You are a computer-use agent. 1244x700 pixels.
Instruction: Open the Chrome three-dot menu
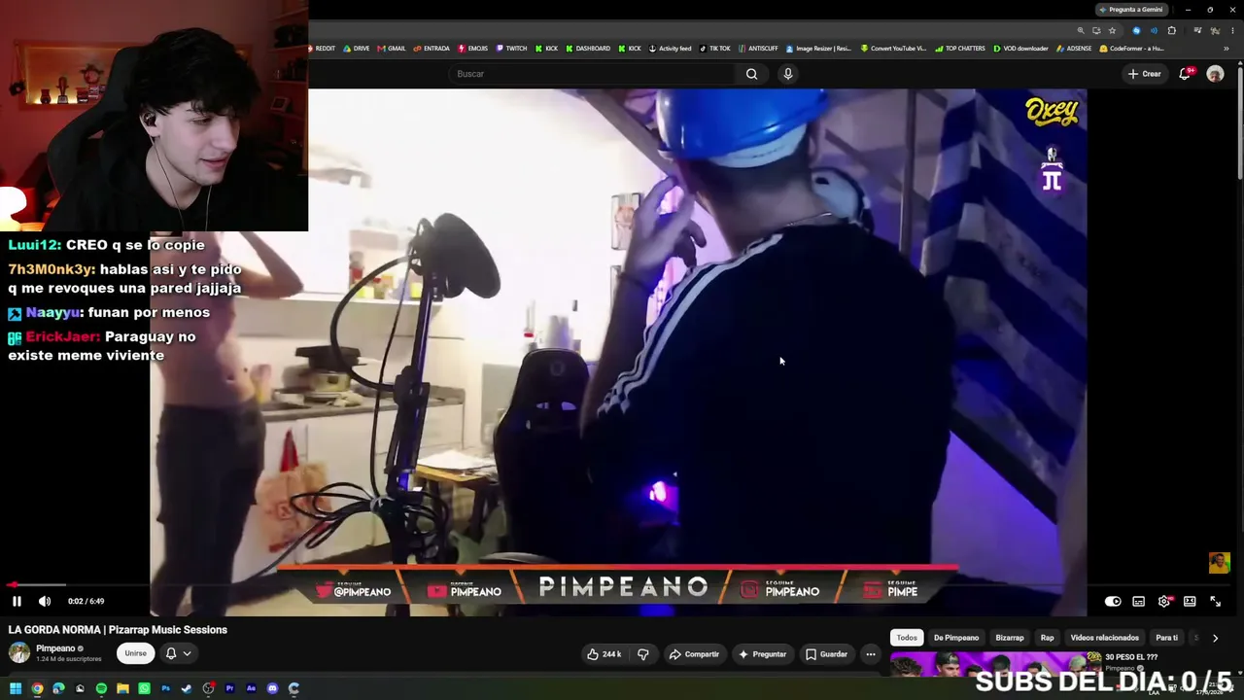pyautogui.click(x=1232, y=31)
